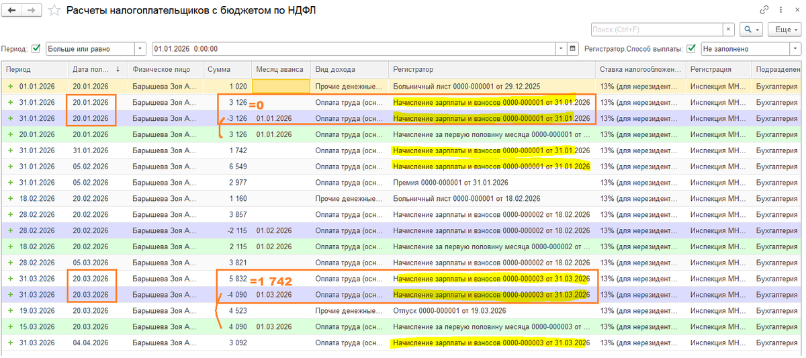Click the Физическое лицо column header
The height and width of the screenshot is (358, 806).
(x=165, y=69)
